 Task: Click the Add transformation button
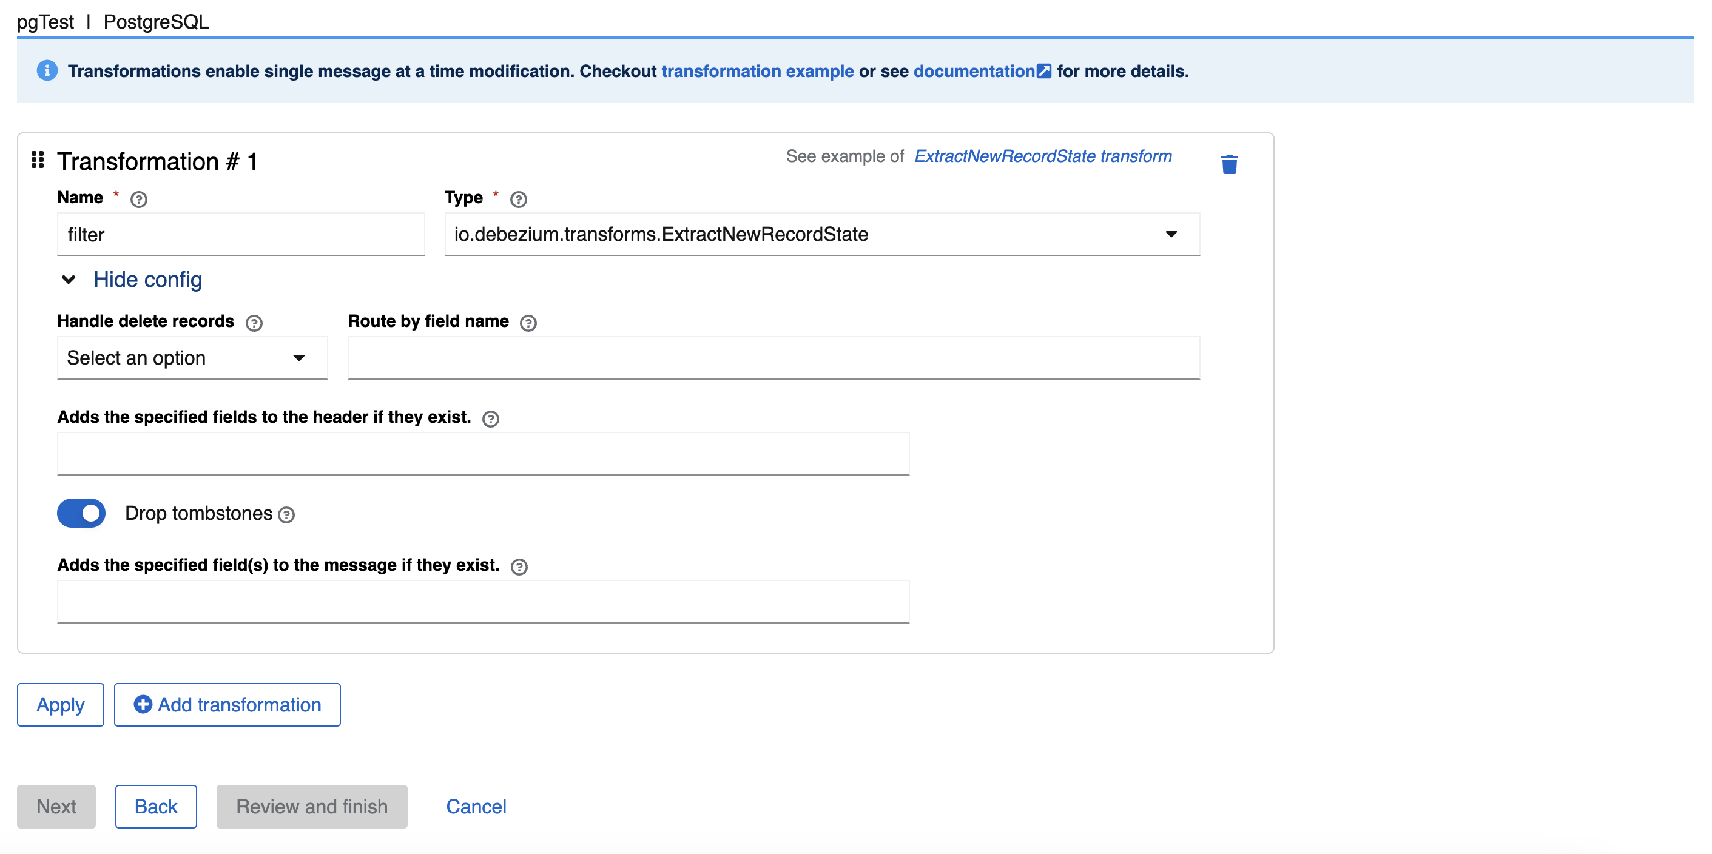[x=227, y=704]
